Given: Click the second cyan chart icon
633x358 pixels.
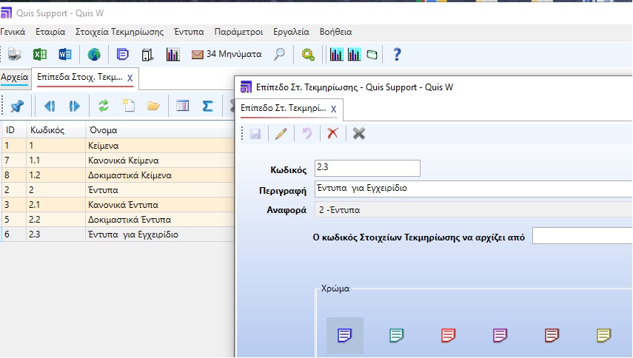Looking at the screenshot, I should point(354,54).
